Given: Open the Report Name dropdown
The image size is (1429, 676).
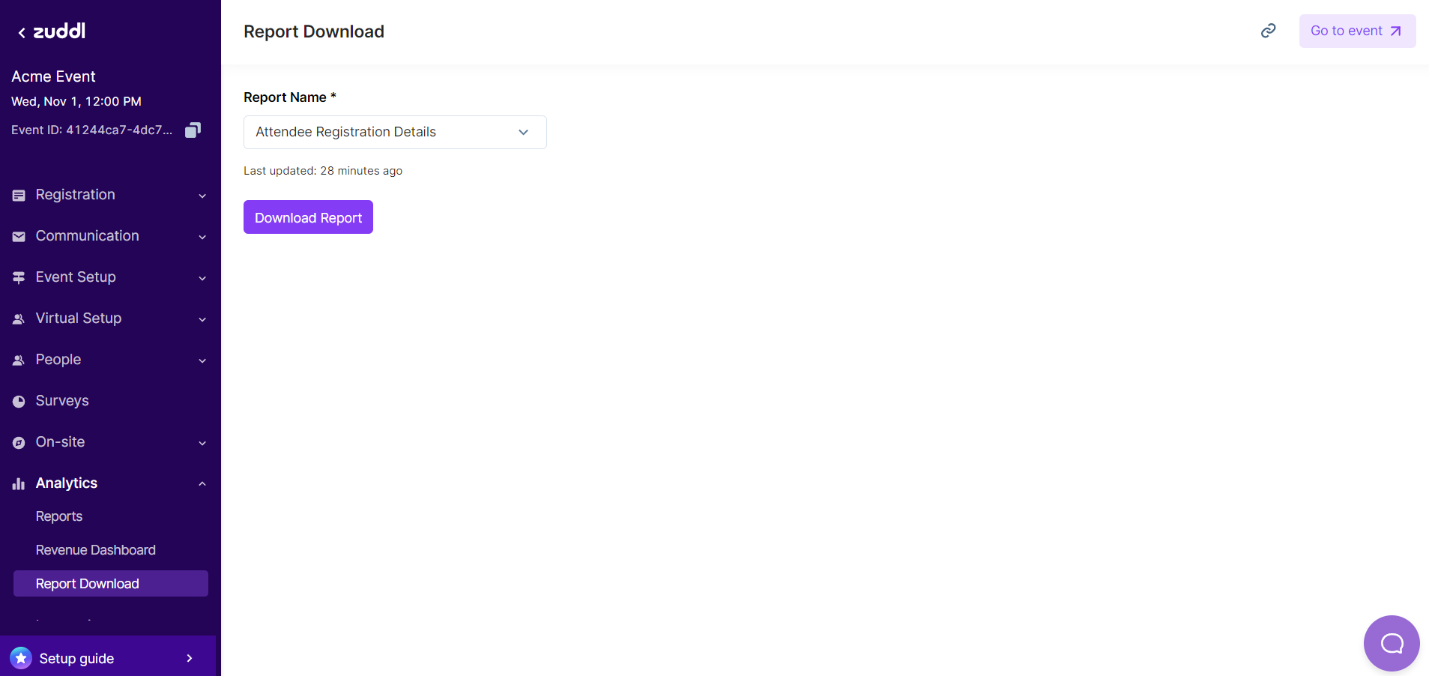Looking at the screenshot, I should pos(395,132).
